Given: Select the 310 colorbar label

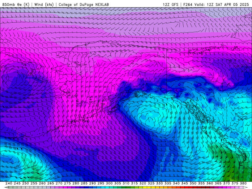Looking at the screenshot, I should [x=126, y=183].
